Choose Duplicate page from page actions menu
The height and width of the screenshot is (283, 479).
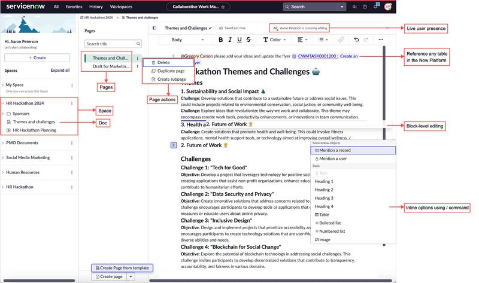[168, 71]
